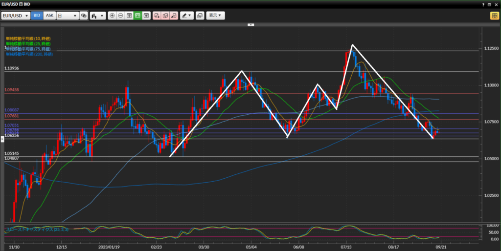Viewport: 501px width, 251px height.
Task: Click the detach chart window icon
Action: [200, 16]
